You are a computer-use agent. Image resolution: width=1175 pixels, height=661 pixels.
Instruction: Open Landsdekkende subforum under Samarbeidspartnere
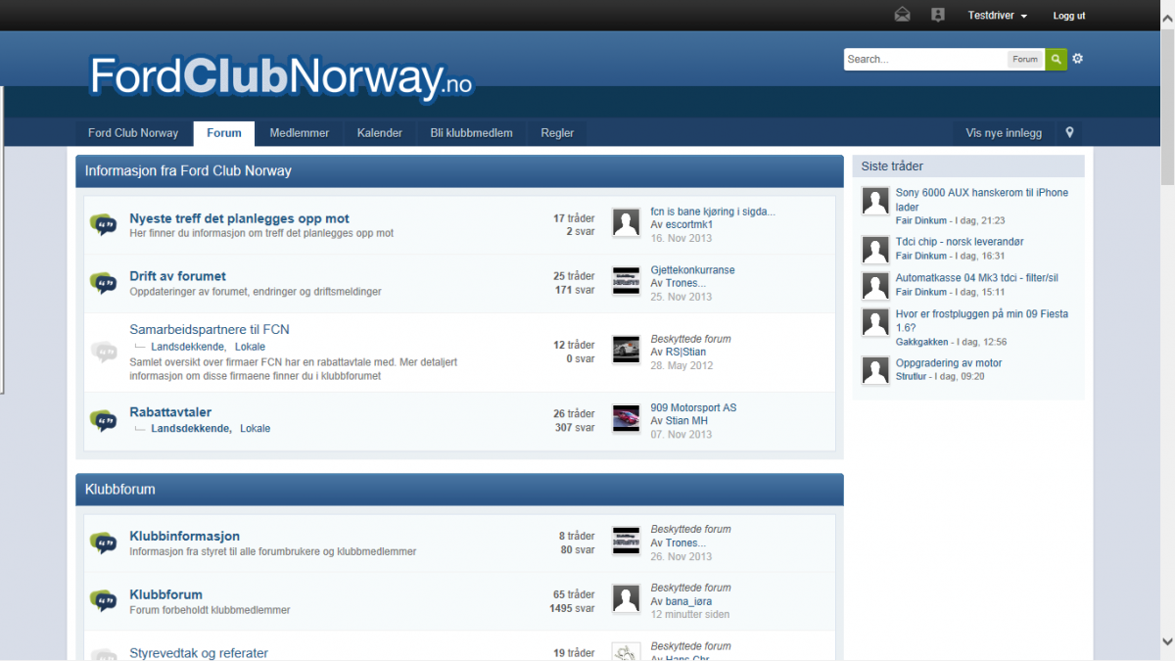[188, 347]
